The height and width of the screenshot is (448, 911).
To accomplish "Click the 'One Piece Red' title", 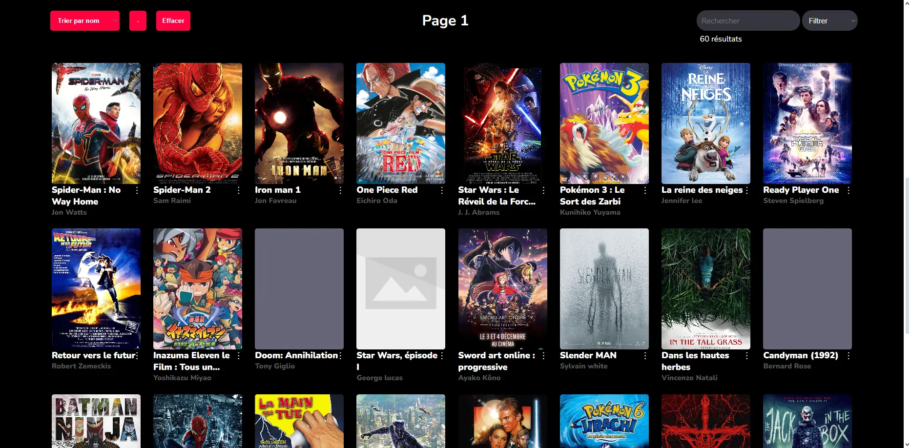I will tap(387, 190).
